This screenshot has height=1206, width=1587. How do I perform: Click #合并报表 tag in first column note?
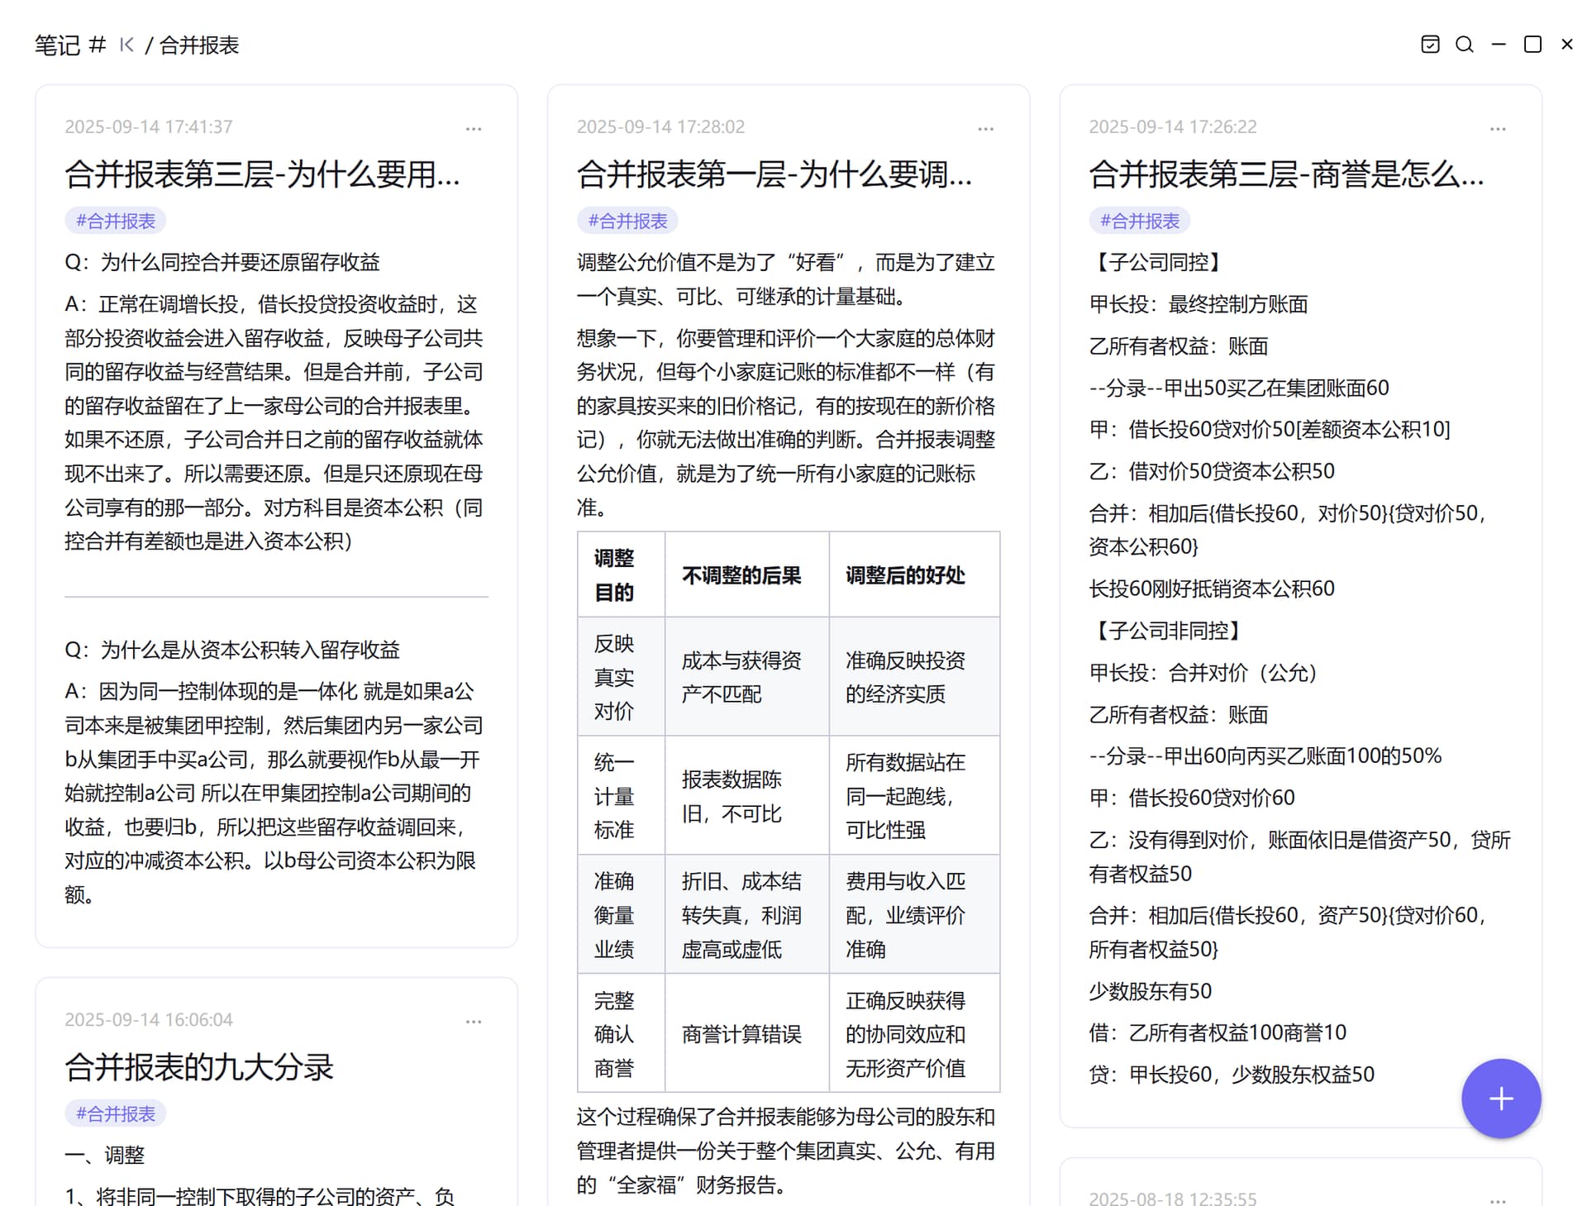(x=116, y=221)
